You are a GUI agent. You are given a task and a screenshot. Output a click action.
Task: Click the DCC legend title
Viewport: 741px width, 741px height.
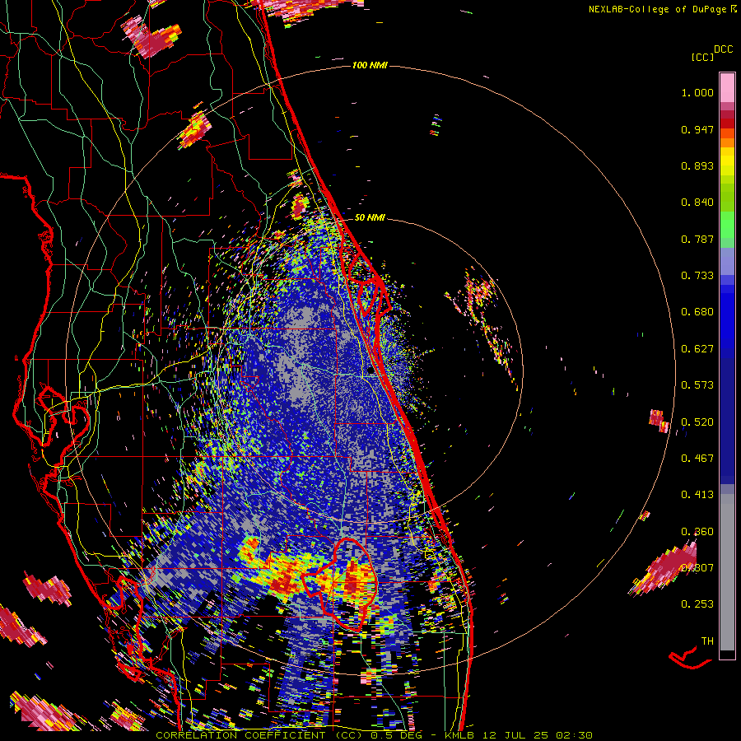[x=723, y=49]
